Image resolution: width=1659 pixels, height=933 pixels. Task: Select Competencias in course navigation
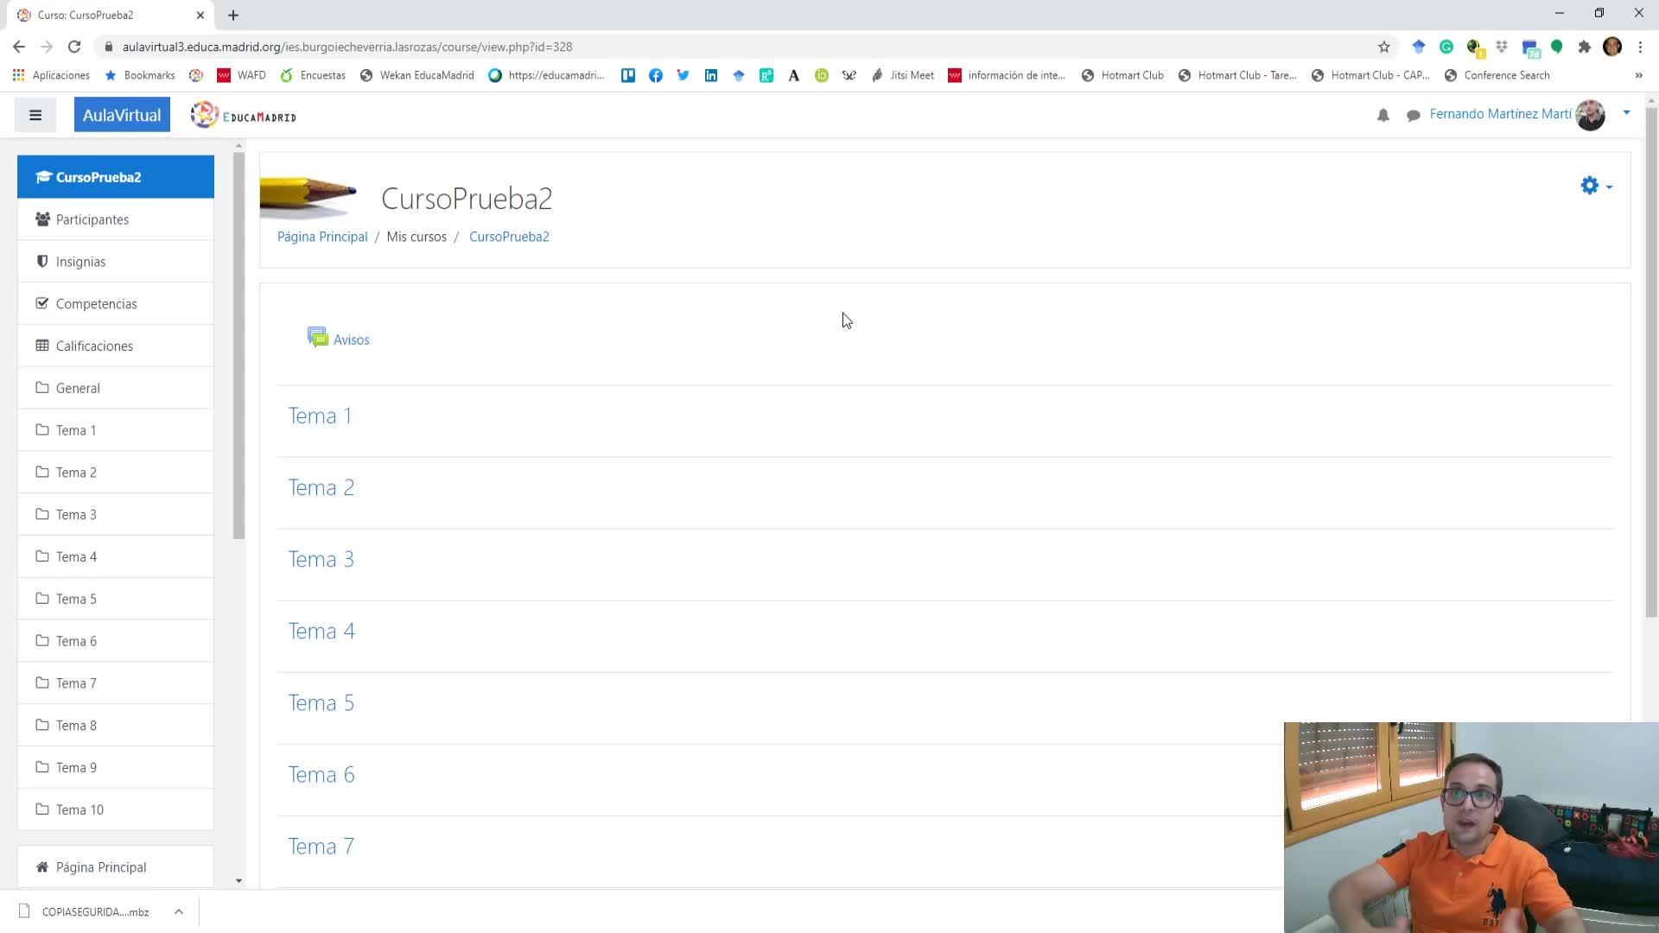pyautogui.click(x=96, y=304)
